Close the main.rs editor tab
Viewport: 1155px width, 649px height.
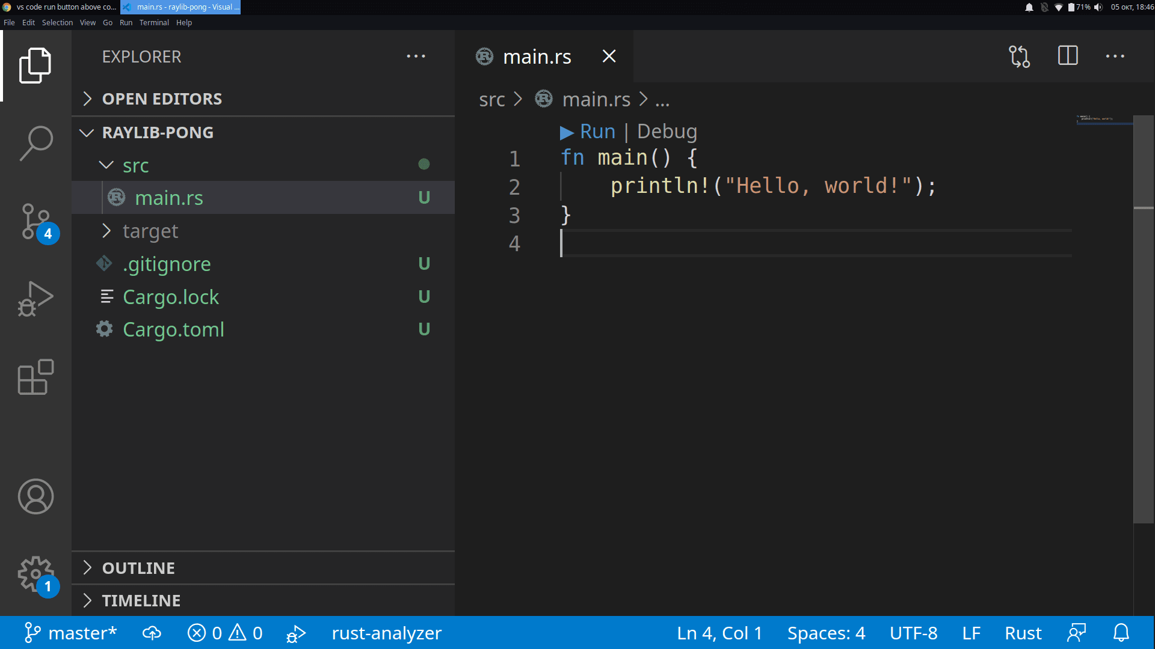[609, 56]
